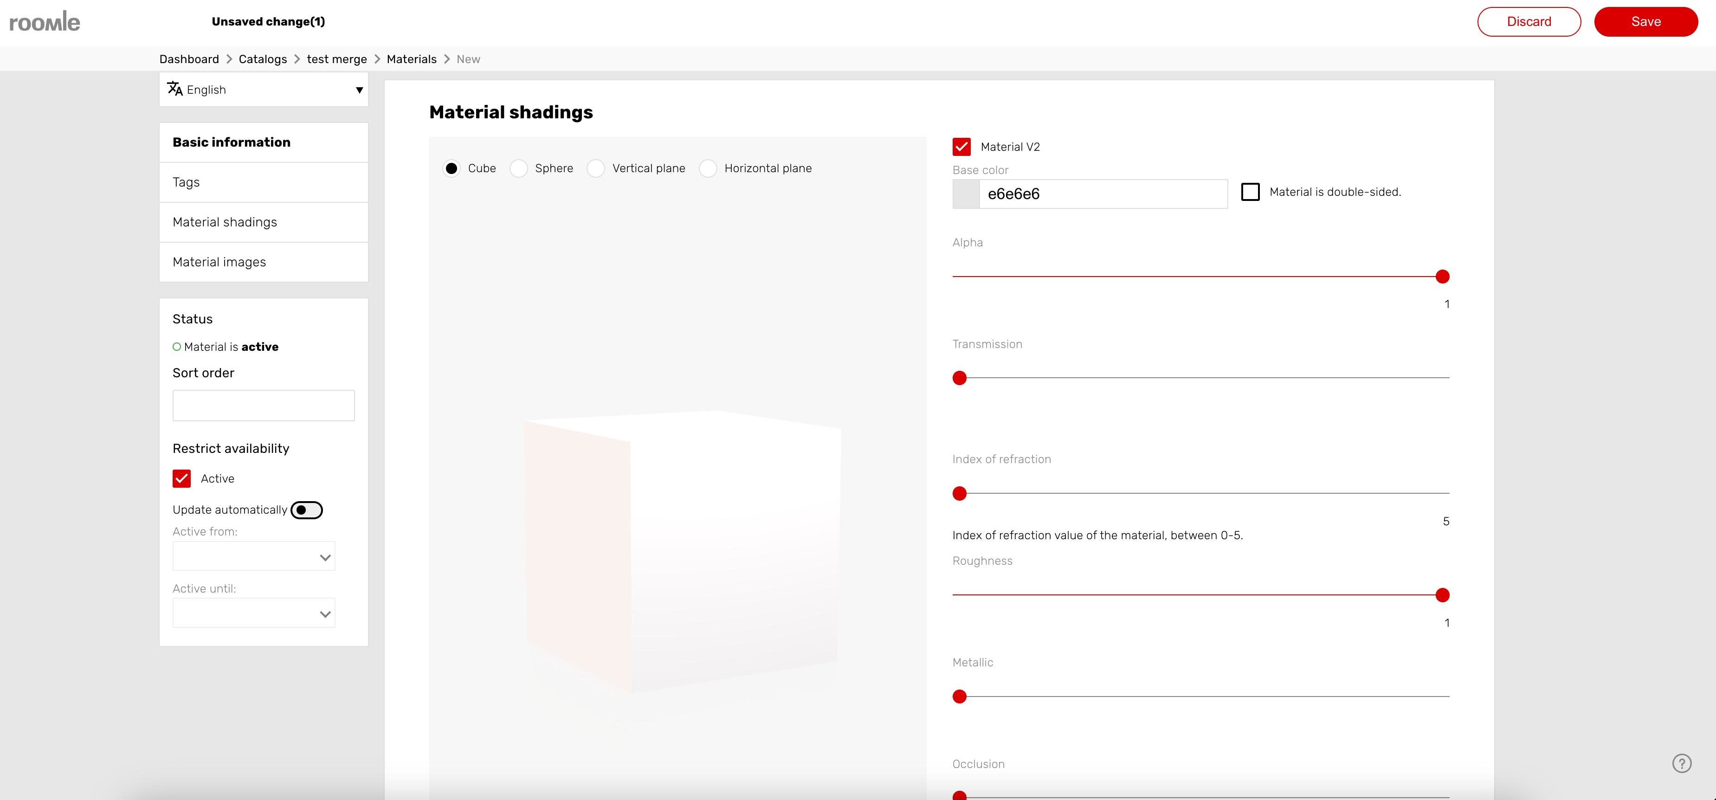Uncheck the Material V2 checkbox
The width and height of the screenshot is (1716, 800).
click(961, 147)
